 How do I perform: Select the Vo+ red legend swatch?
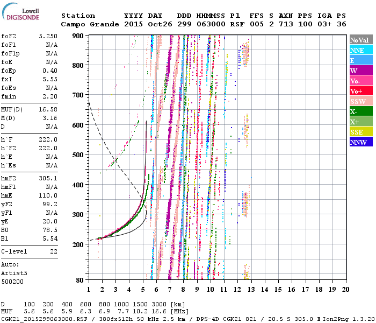tap(361, 91)
